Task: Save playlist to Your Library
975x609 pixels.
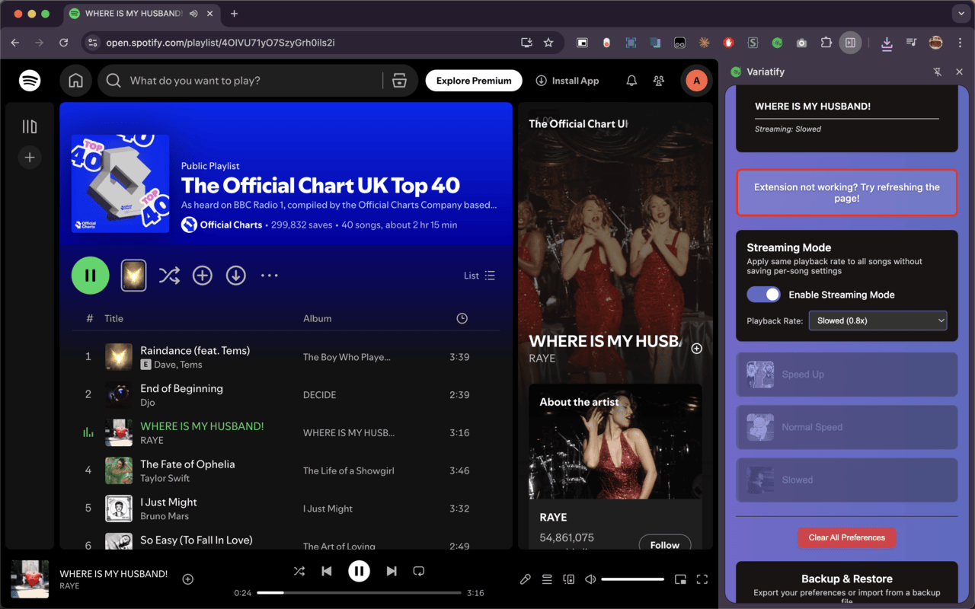Action: pyautogui.click(x=202, y=276)
